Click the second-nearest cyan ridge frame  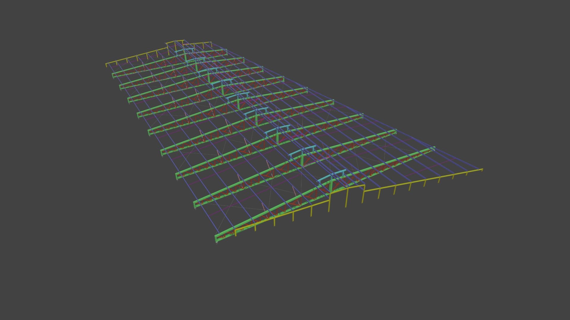[x=302, y=152]
